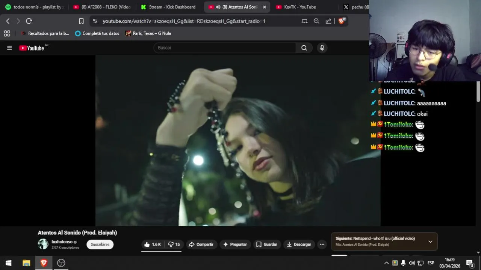Screen dimensions: 481x270
Task: Open the luxholonso channel name link
Action: 62,242
